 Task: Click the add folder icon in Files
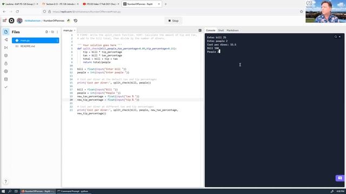coord(52,32)
